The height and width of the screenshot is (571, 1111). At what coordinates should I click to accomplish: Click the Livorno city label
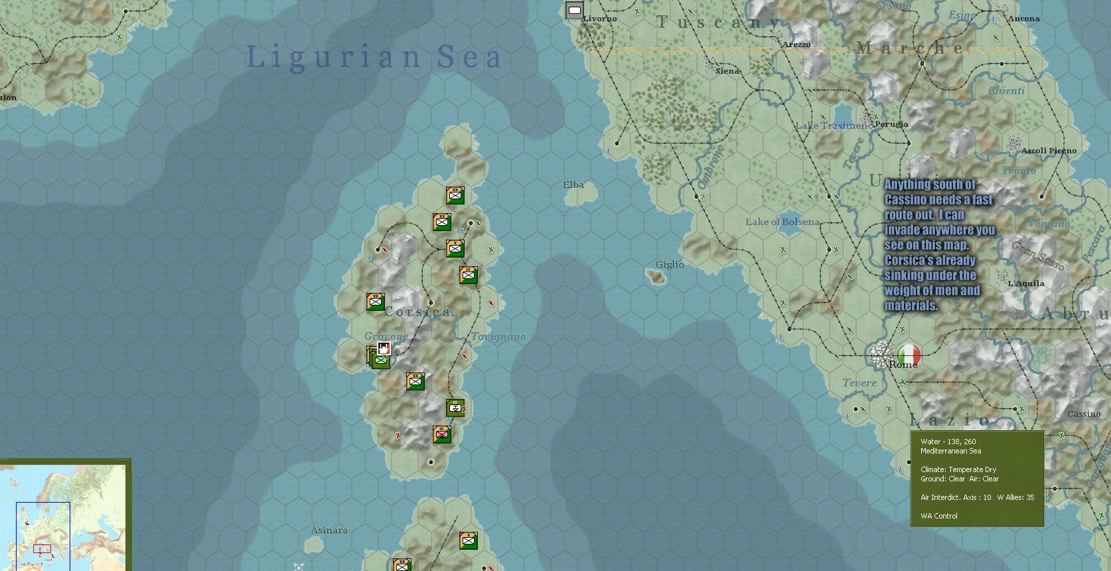(x=600, y=19)
